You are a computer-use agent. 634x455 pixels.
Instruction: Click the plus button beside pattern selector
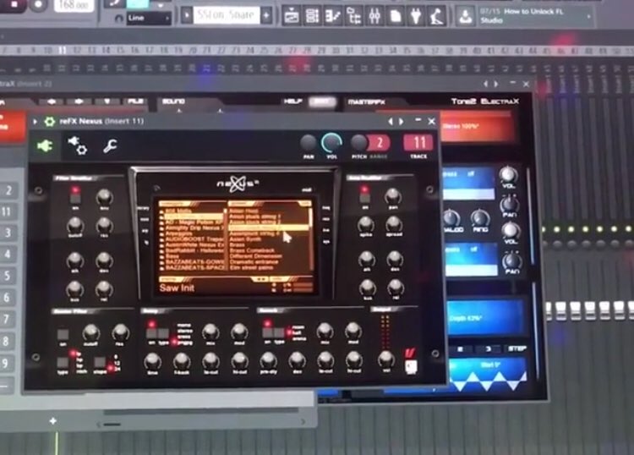pyautogui.click(x=266, y=16)
